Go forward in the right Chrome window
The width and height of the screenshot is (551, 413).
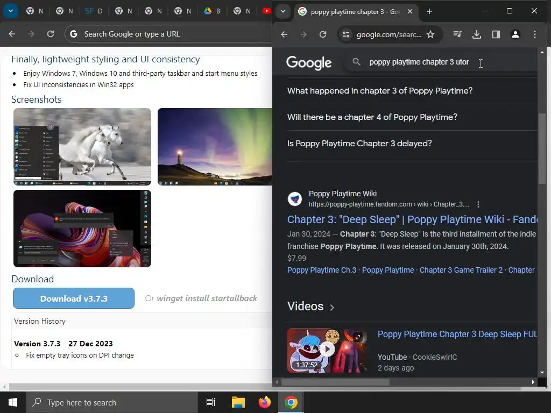point(303,34)
